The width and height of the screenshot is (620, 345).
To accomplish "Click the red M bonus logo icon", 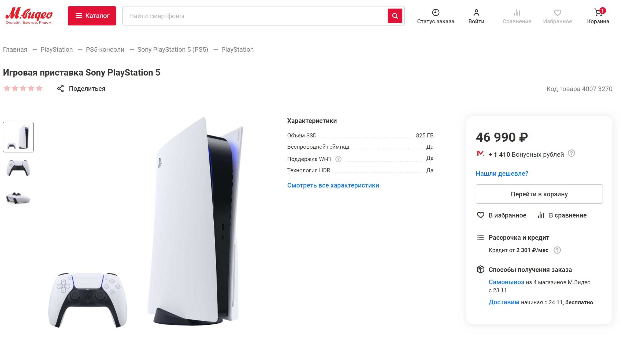I will point(481,153).
